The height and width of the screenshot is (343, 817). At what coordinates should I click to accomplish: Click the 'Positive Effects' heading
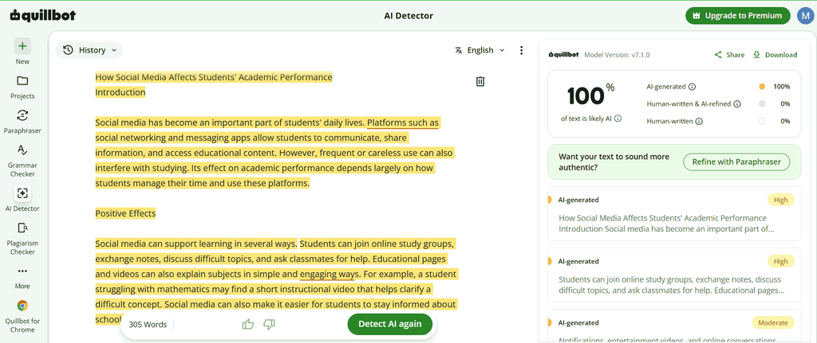(125, 213)
